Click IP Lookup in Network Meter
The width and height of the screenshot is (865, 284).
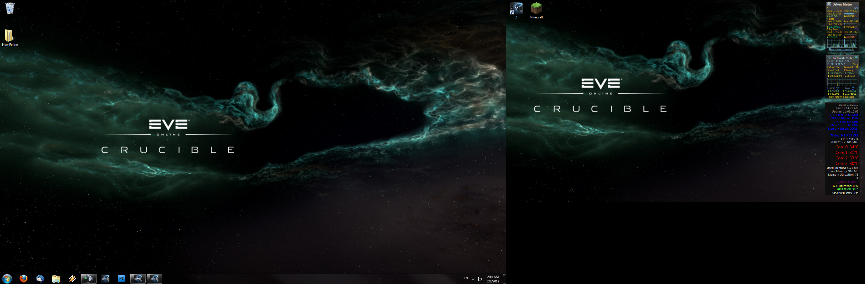tap(848, 70)
